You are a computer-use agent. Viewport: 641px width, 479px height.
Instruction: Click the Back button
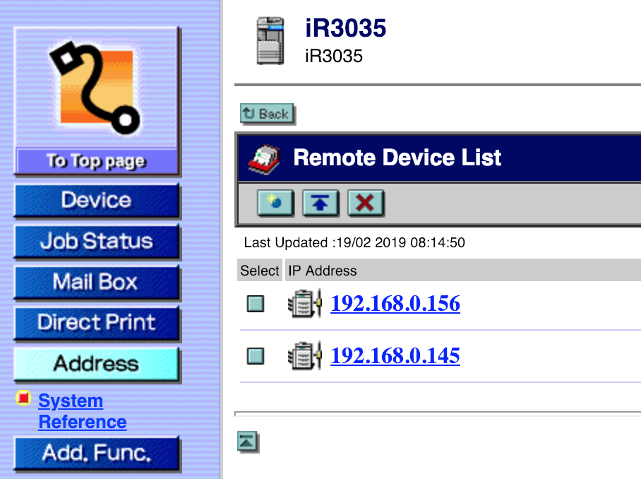(266, 114)
